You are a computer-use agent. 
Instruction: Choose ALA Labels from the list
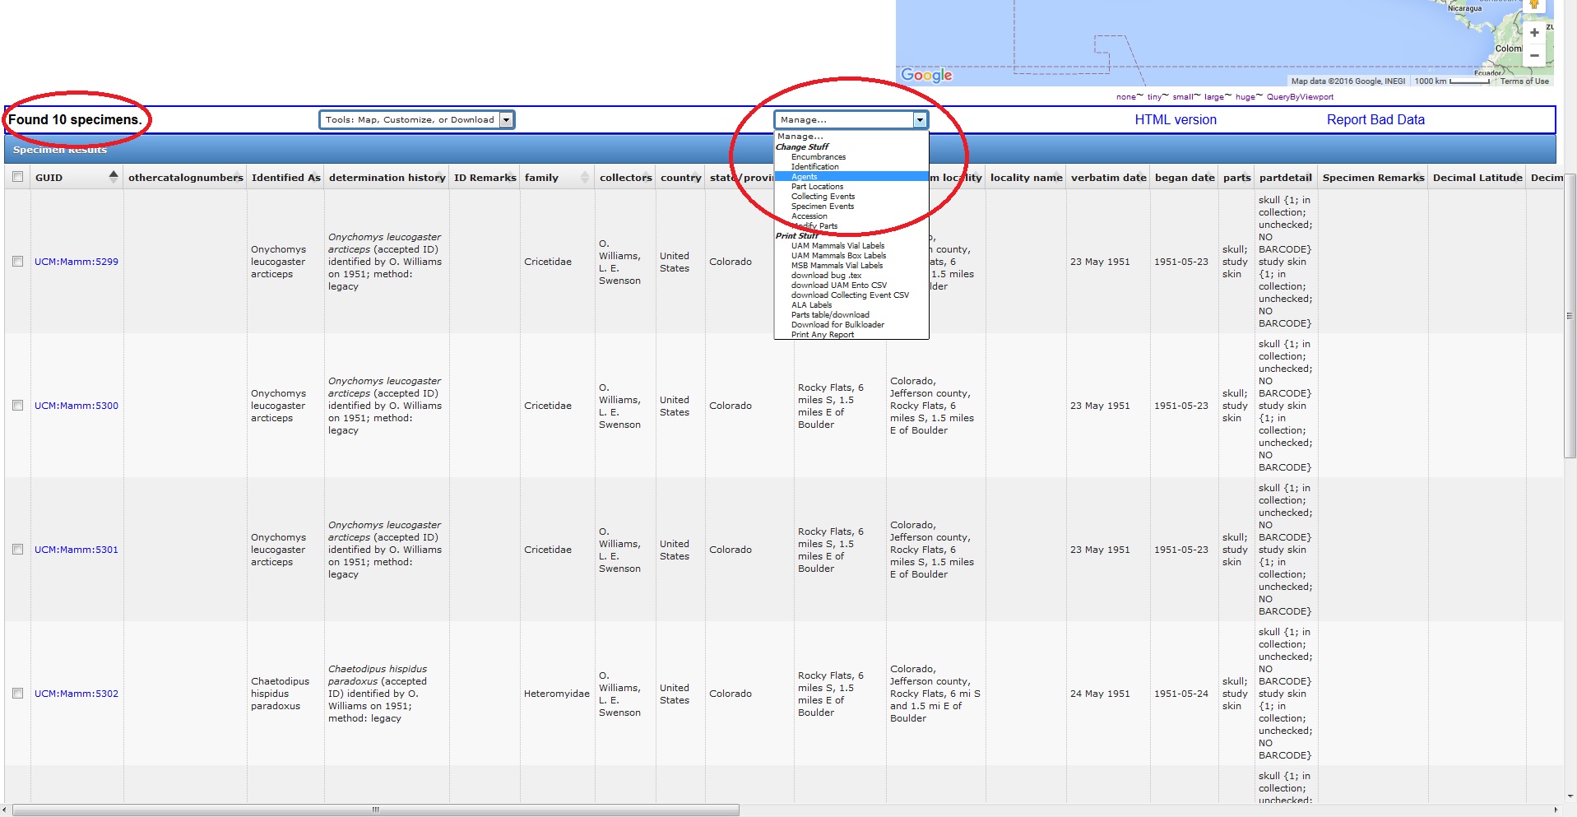click(811, 305)
